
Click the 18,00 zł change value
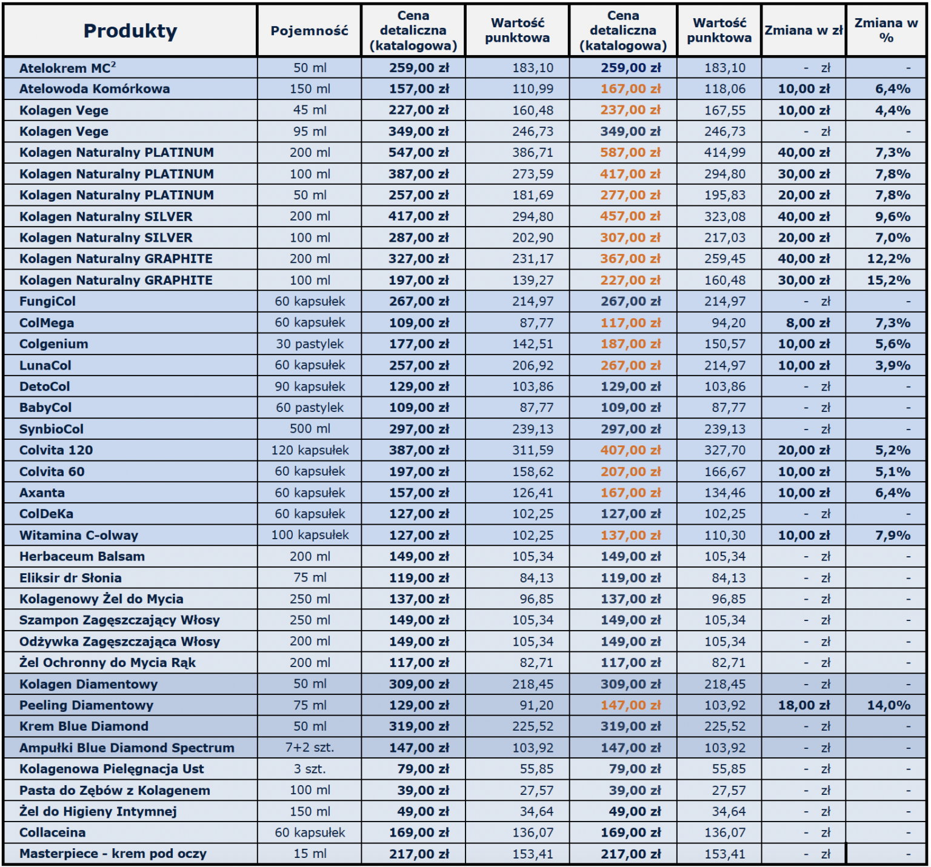click(x=803, y=705)
